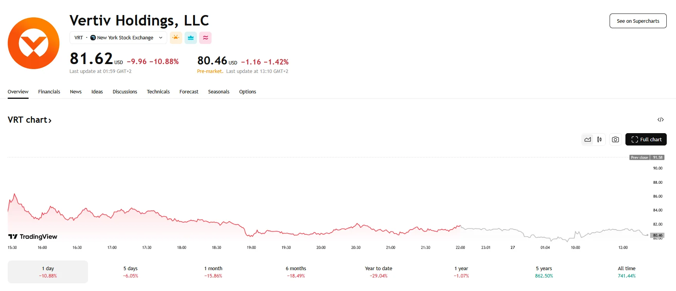
Task: Click the blue crown badge icon
Action: [191, 38]
